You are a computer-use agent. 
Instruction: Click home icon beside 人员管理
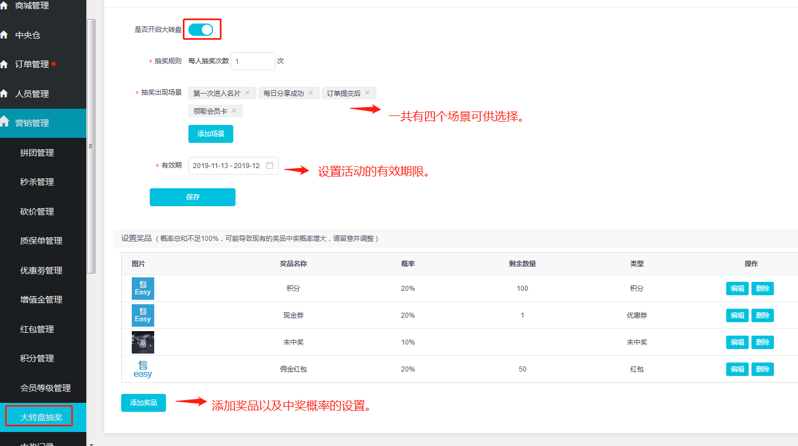coord(4,94)
